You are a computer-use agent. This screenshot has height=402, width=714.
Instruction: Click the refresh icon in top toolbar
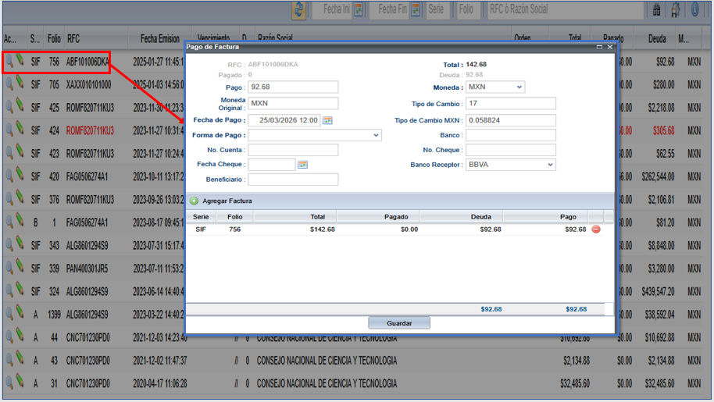click(x=298, y=10)
